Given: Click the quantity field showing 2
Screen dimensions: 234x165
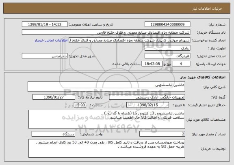Looking at the screenshot, I should (x=162, y=134).
